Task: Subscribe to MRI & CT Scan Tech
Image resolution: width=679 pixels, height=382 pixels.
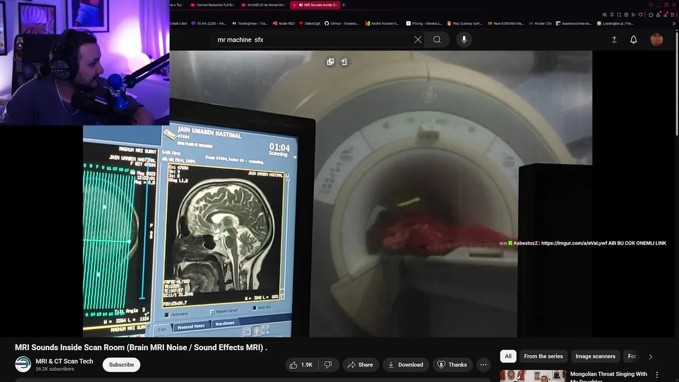Action: point(121,364)
